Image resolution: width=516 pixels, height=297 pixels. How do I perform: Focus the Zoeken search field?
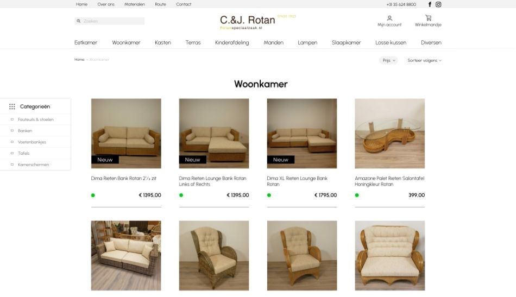coord(110,21)
